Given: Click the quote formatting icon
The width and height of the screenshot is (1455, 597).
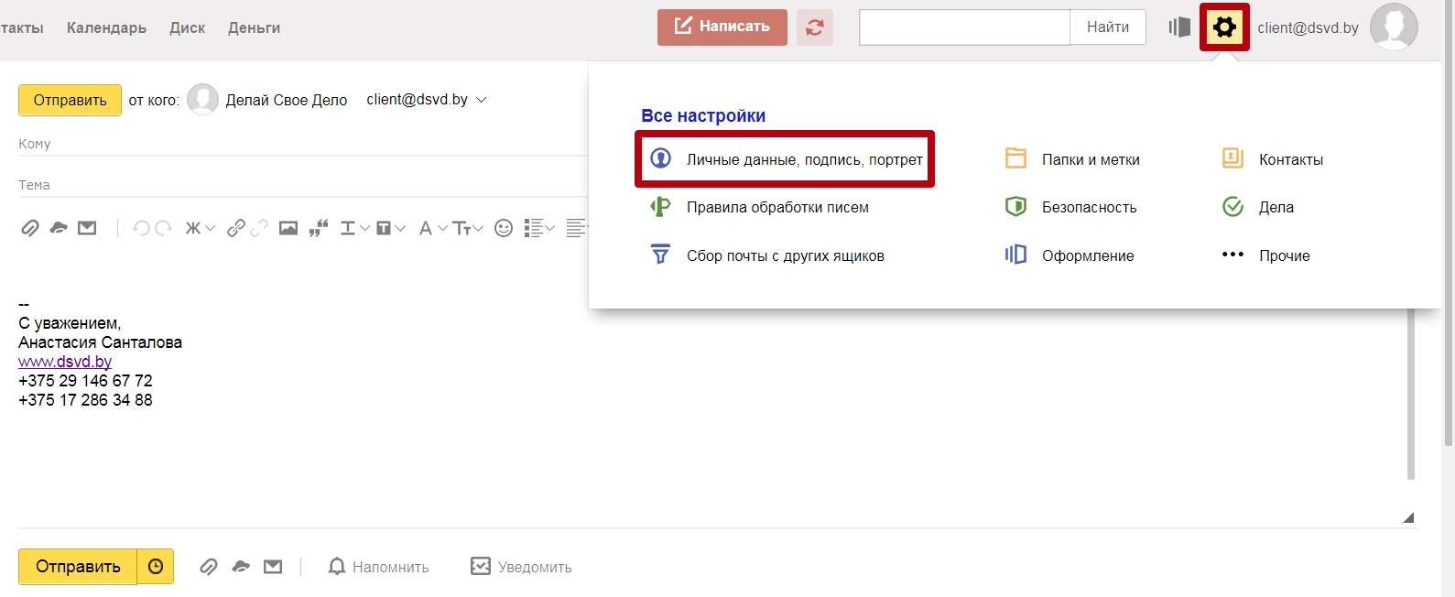Looking at the screenshot, I should click(x=319, y=228).
